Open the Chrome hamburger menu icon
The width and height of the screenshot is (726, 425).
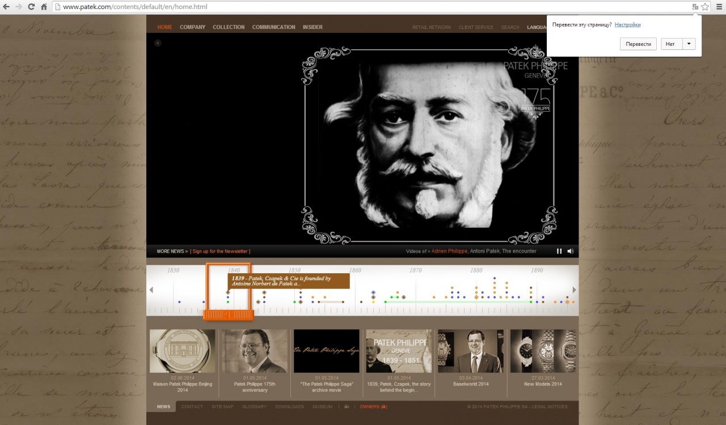coord(718,7)
